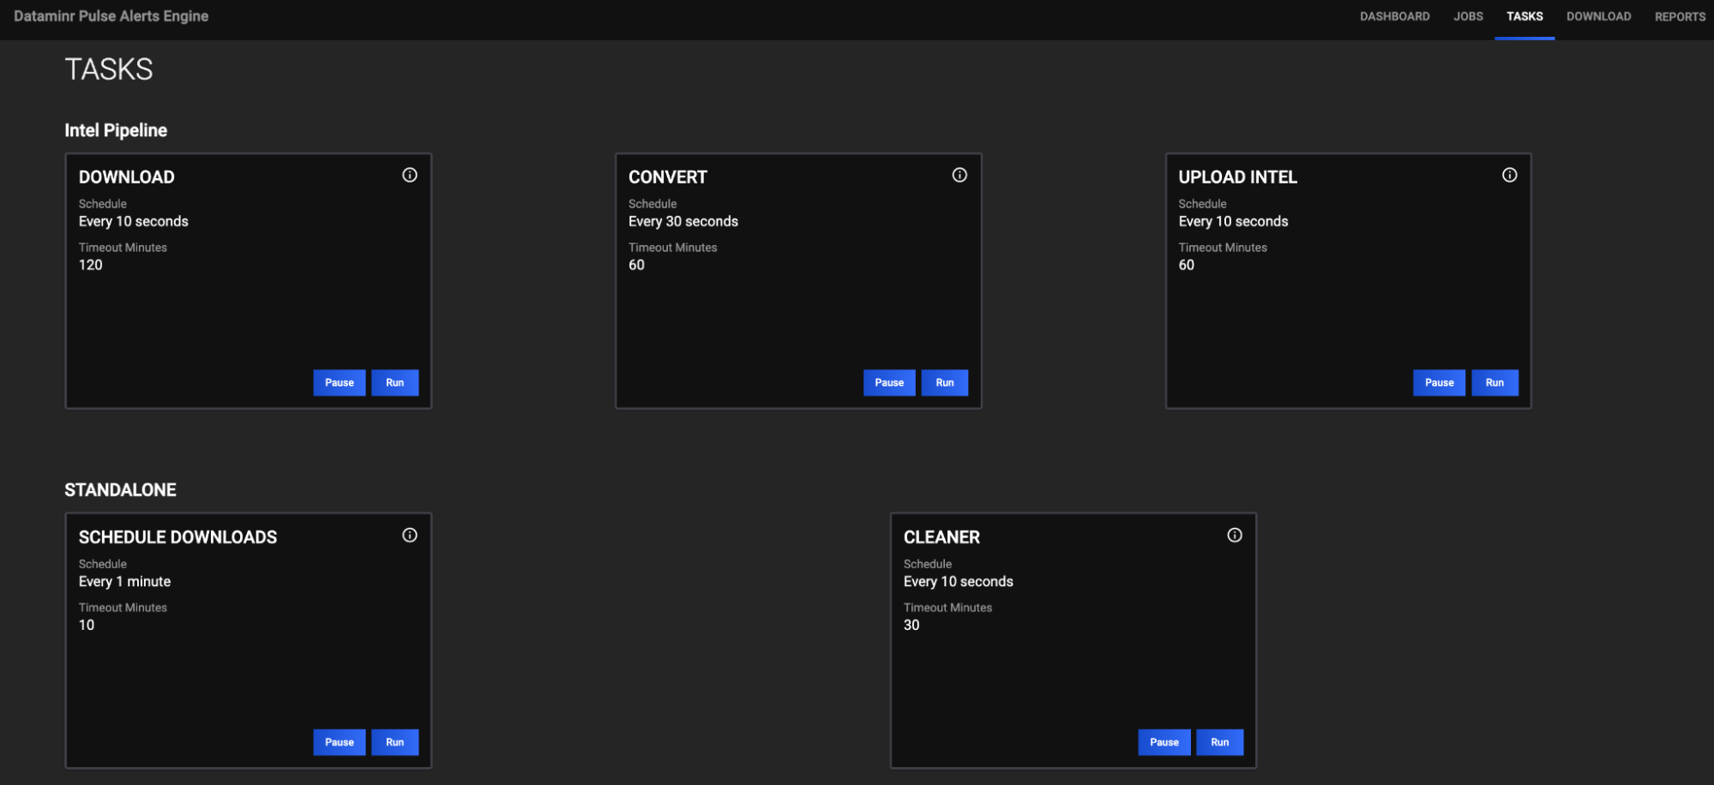Click the CLEANER card title
The image size is (1714, 785).
(941, 536)
